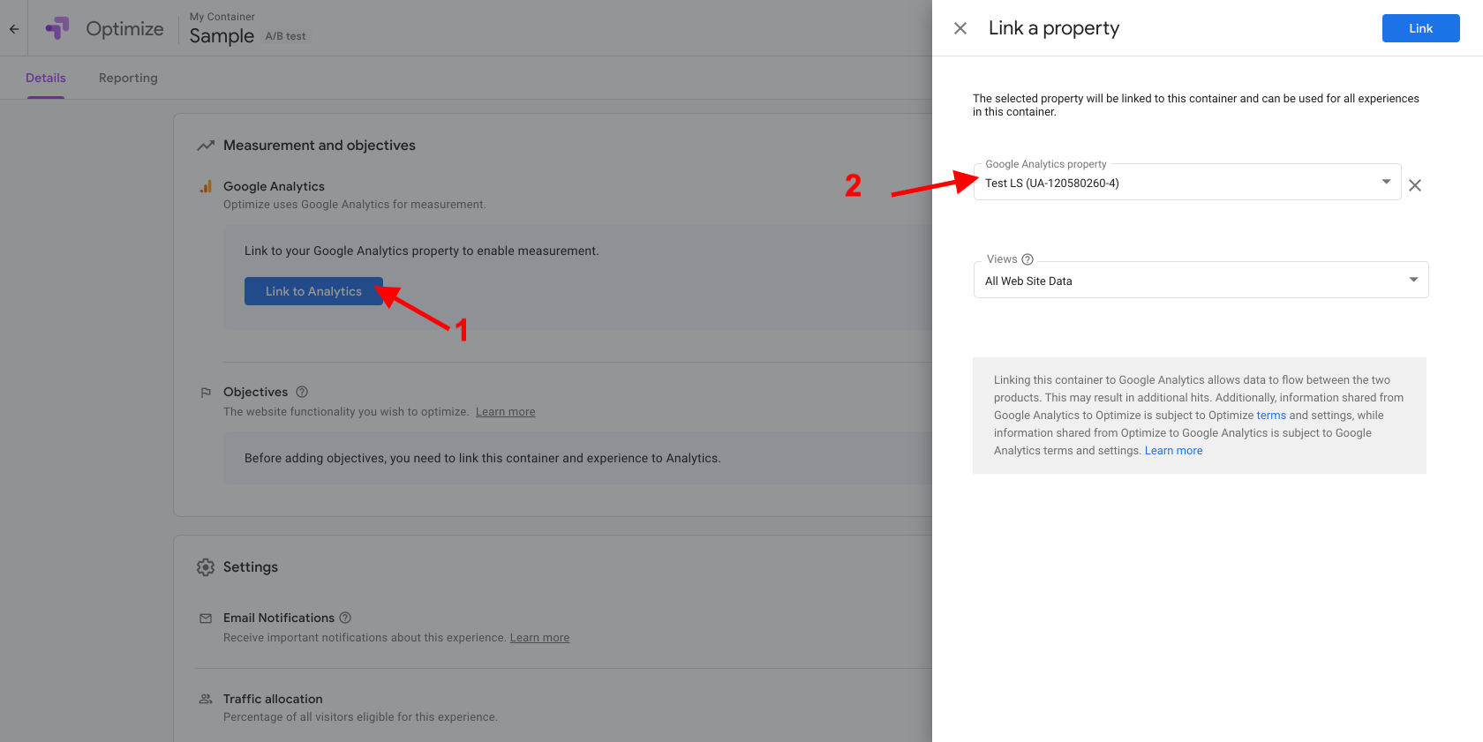
Task: Click the Traffic allocation people icon
Action: coord(206,699)
